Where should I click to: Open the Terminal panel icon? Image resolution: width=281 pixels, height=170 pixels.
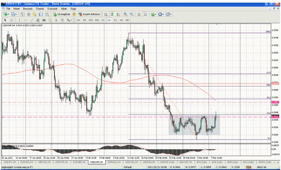41,14
